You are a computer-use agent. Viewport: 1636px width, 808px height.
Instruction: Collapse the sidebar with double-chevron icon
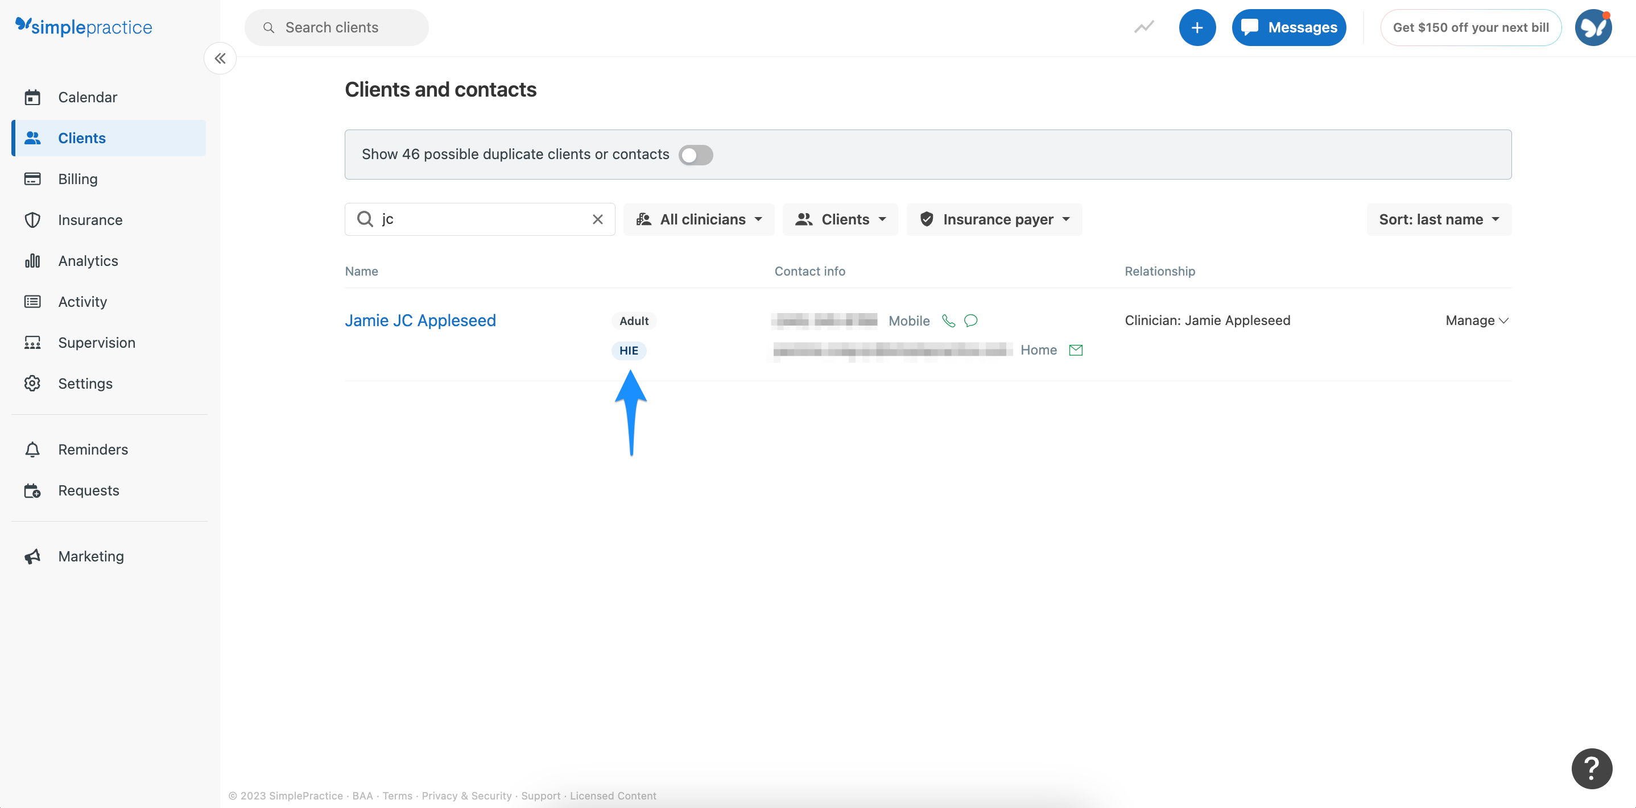[220, 59]
